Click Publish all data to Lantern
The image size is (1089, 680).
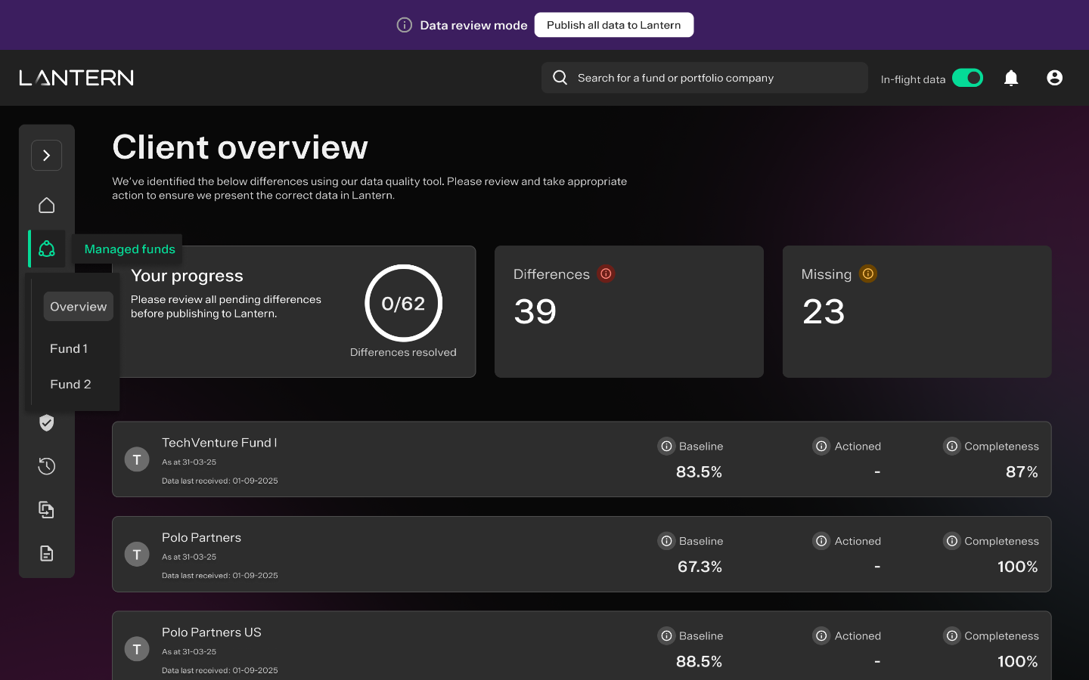pos(614,25)
